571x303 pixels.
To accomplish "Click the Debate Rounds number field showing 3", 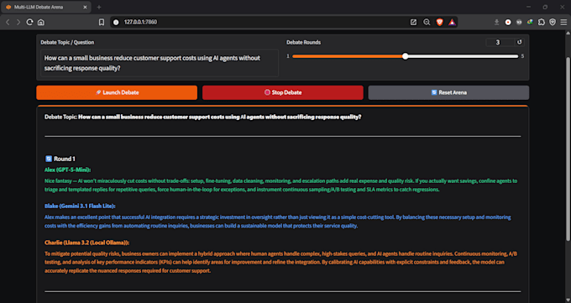I will [x=500, y=42].
